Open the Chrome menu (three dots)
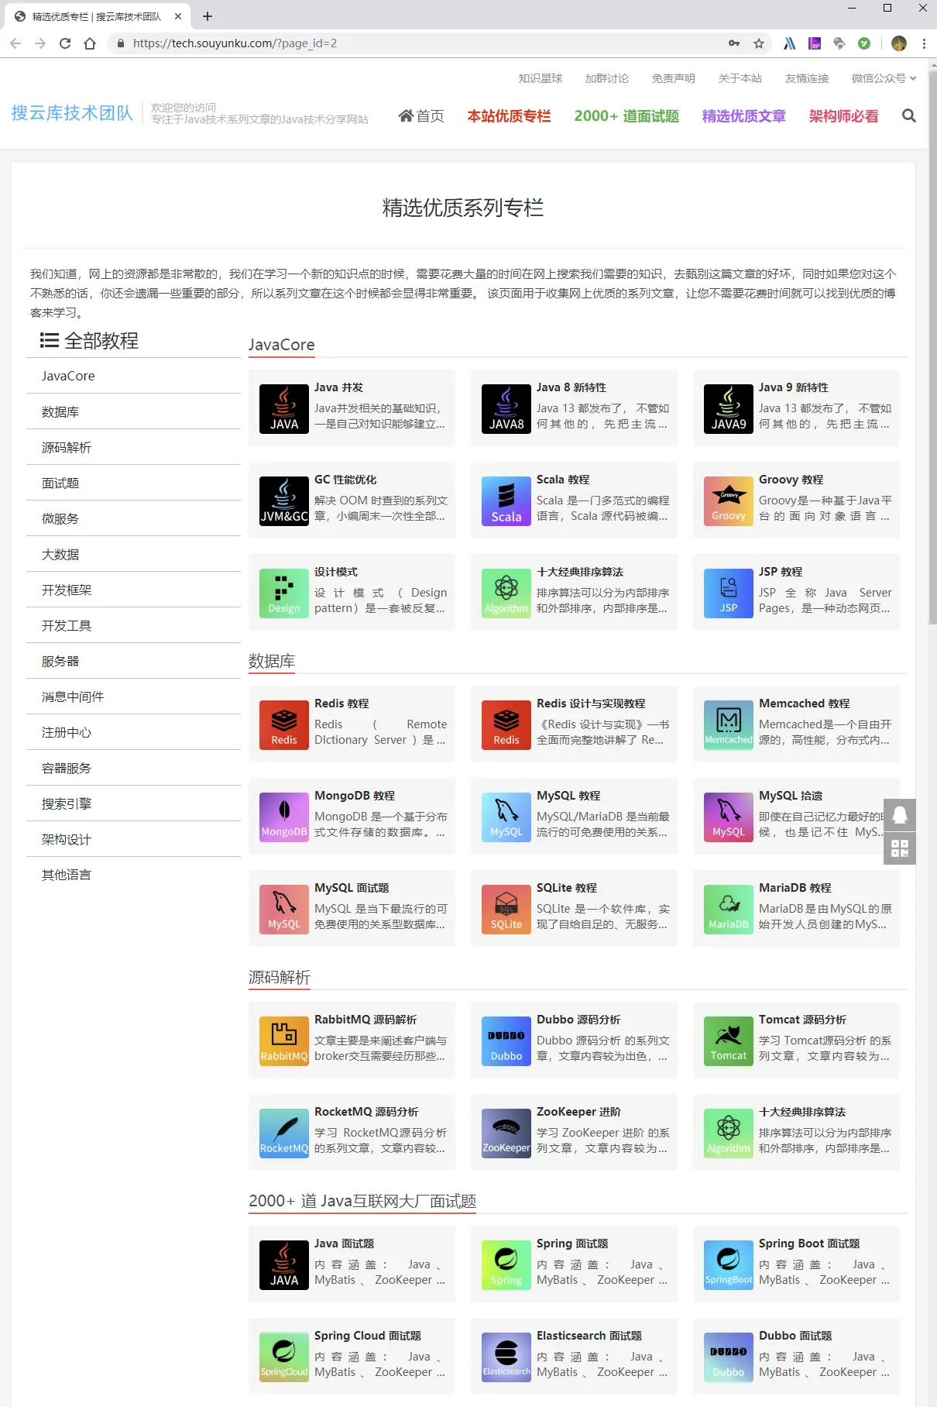 coord(924,43)
